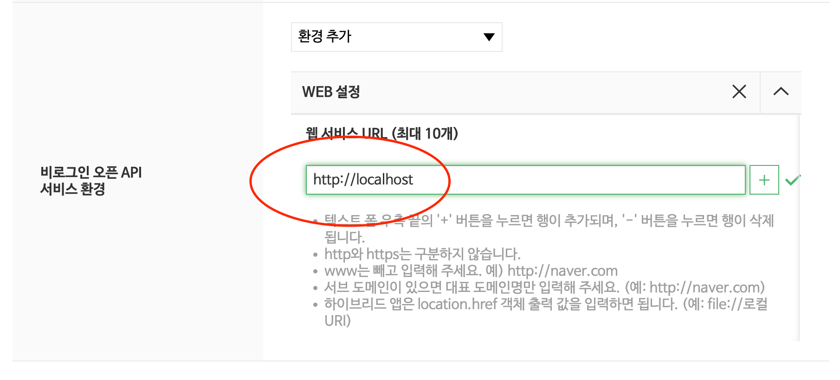Remove WEB 설정 with the X icon
This screenshot has width=840, height=380.
click(x=739, y=92)
